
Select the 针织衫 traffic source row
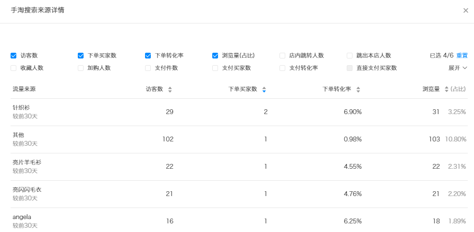pos(21,107)
